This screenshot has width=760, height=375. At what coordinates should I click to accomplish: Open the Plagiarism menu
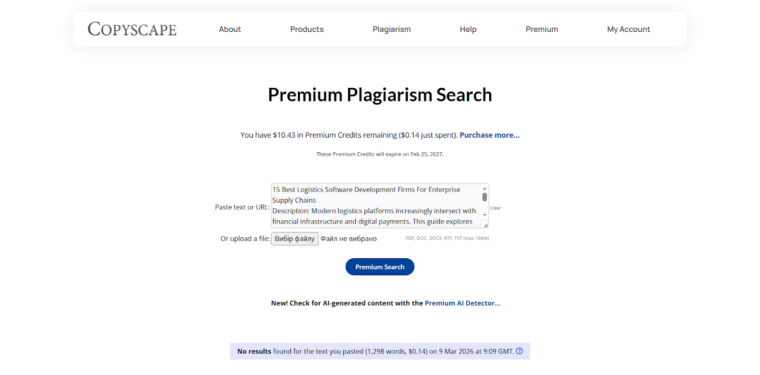[391, 29]
